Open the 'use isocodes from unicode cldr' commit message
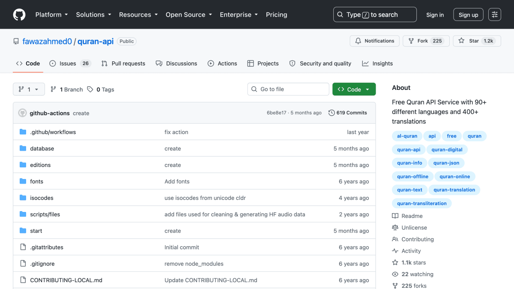The width and height of the screenshot is (514, 289). coord(205,198)
